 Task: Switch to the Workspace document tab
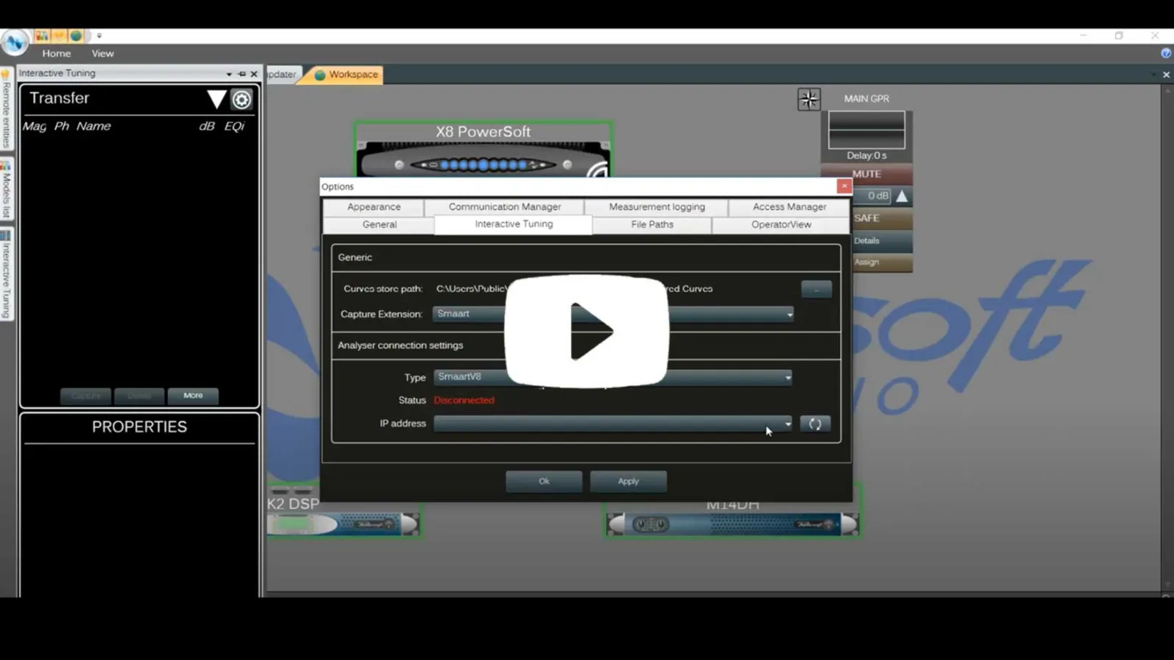click(346, 75)
